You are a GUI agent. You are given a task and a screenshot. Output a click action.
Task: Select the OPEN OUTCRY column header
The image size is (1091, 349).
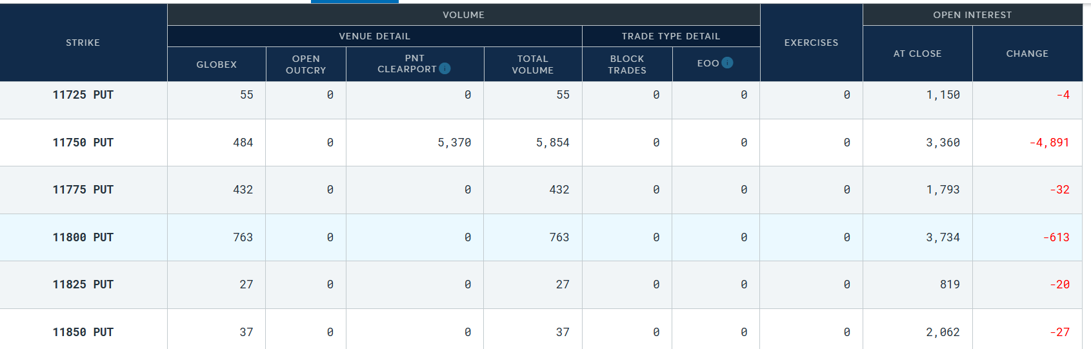[306, 65]
